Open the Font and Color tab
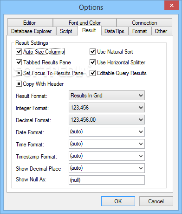This screenshot has height=214, width=182. click(84, 23)
